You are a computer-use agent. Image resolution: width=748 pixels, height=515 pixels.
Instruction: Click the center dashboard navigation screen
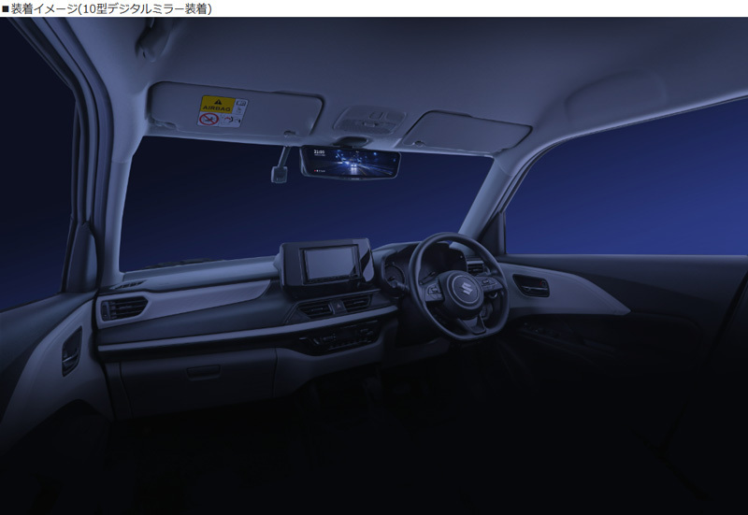pyautogui.click(x=330, y=264)
